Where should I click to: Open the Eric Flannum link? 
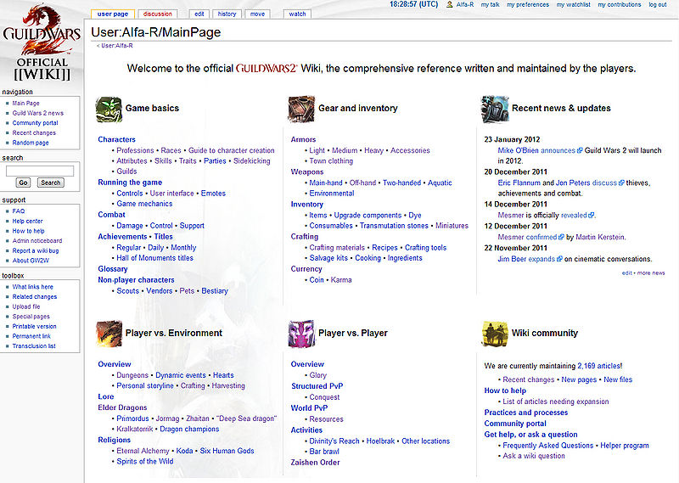(x=519, y=183)
